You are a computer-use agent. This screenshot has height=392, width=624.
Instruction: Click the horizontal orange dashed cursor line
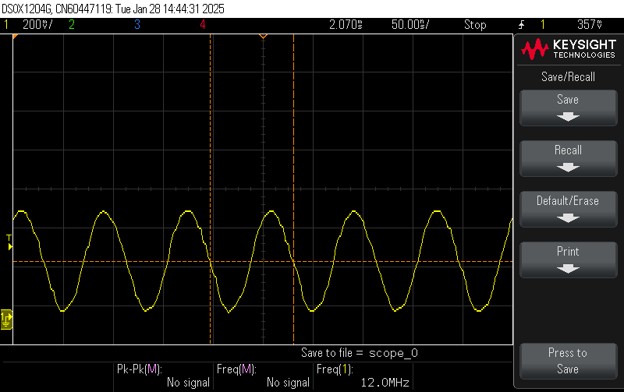tap(263, 262)
